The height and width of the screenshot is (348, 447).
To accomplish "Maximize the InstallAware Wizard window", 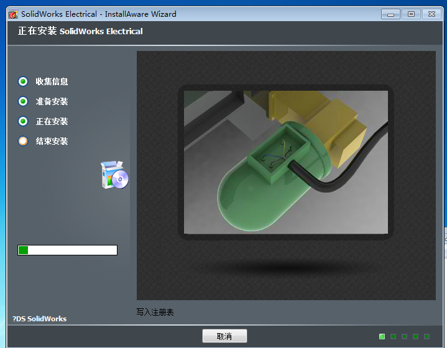I will (x=411, y=14).
